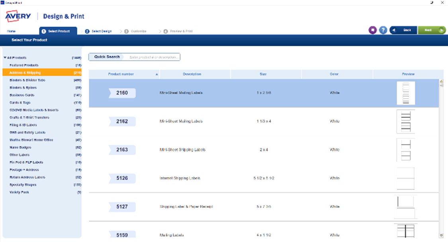Click the preview thumbnail for product 2163
This screenshot has width=448, height=242.
point(405,150)
